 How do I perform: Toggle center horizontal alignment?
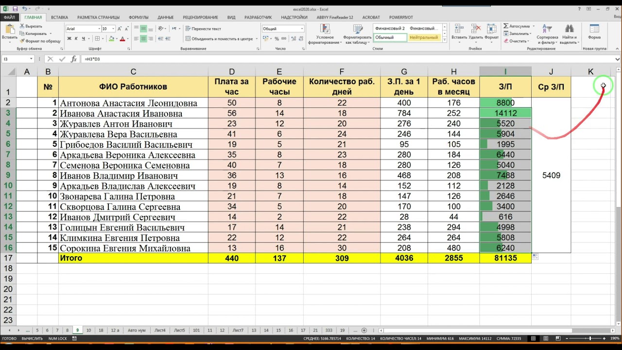[144, 38]
